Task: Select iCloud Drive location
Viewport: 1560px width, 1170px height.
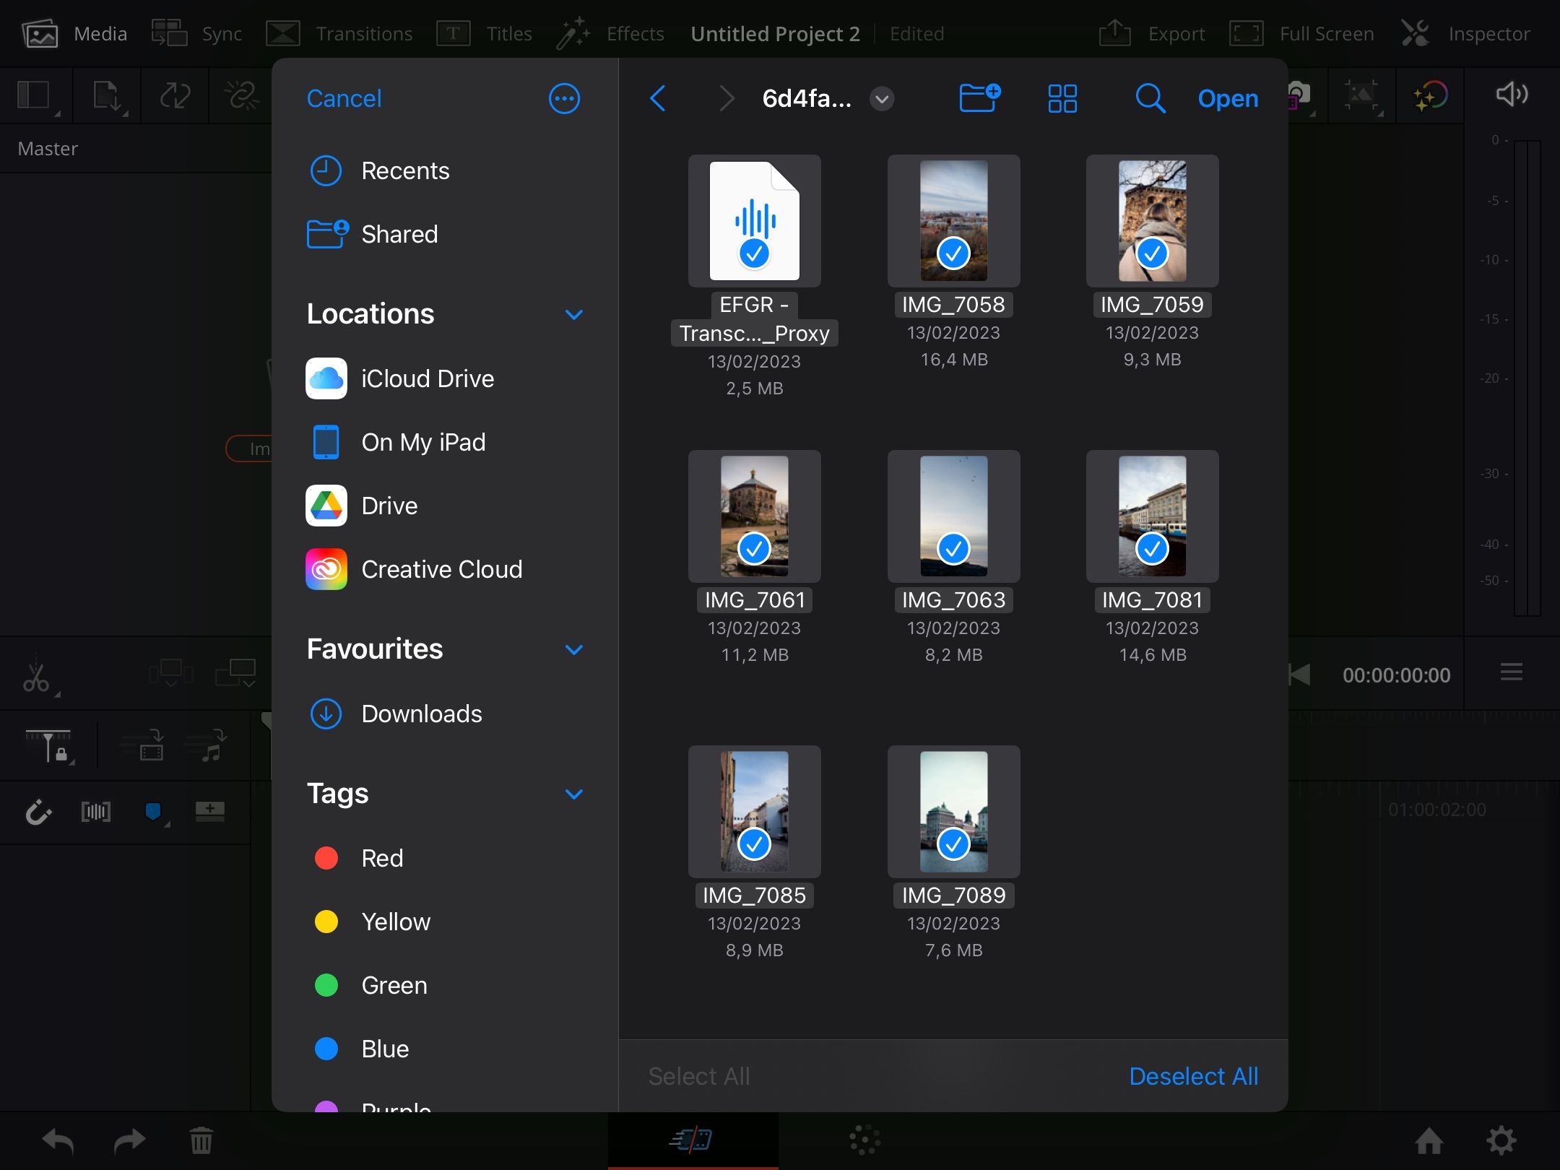Action: pyautogui.click(x=427, y=378)
